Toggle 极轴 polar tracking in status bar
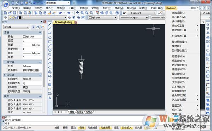 [82, 127]
